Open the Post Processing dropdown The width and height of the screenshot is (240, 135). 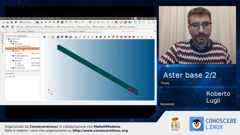128,27
